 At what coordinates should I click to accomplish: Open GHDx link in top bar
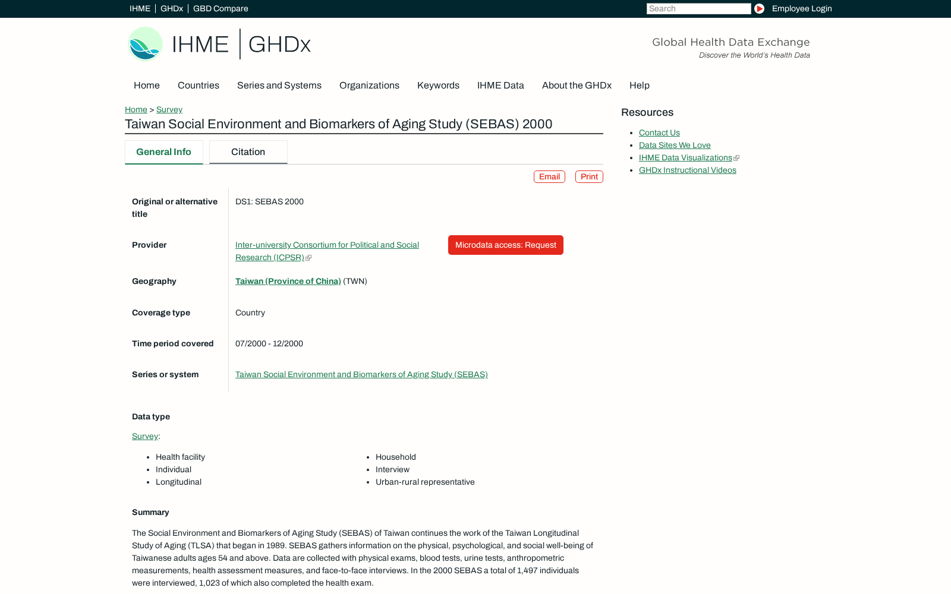pos(171,8)
